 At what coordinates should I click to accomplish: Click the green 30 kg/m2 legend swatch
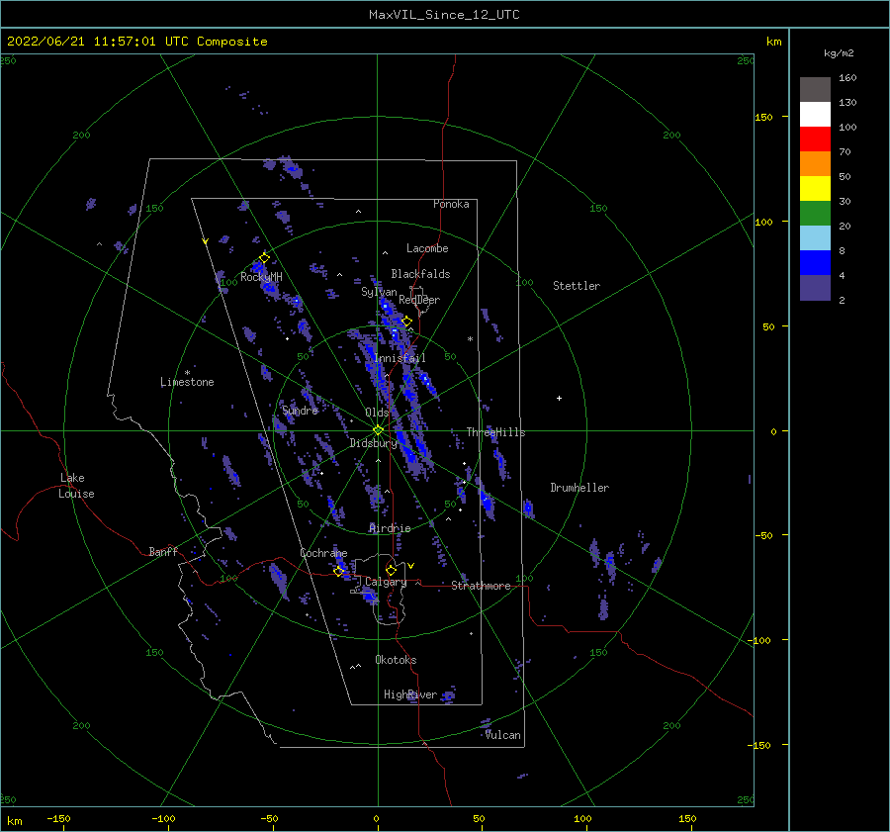pyautogui.click(x=815, y=213)
